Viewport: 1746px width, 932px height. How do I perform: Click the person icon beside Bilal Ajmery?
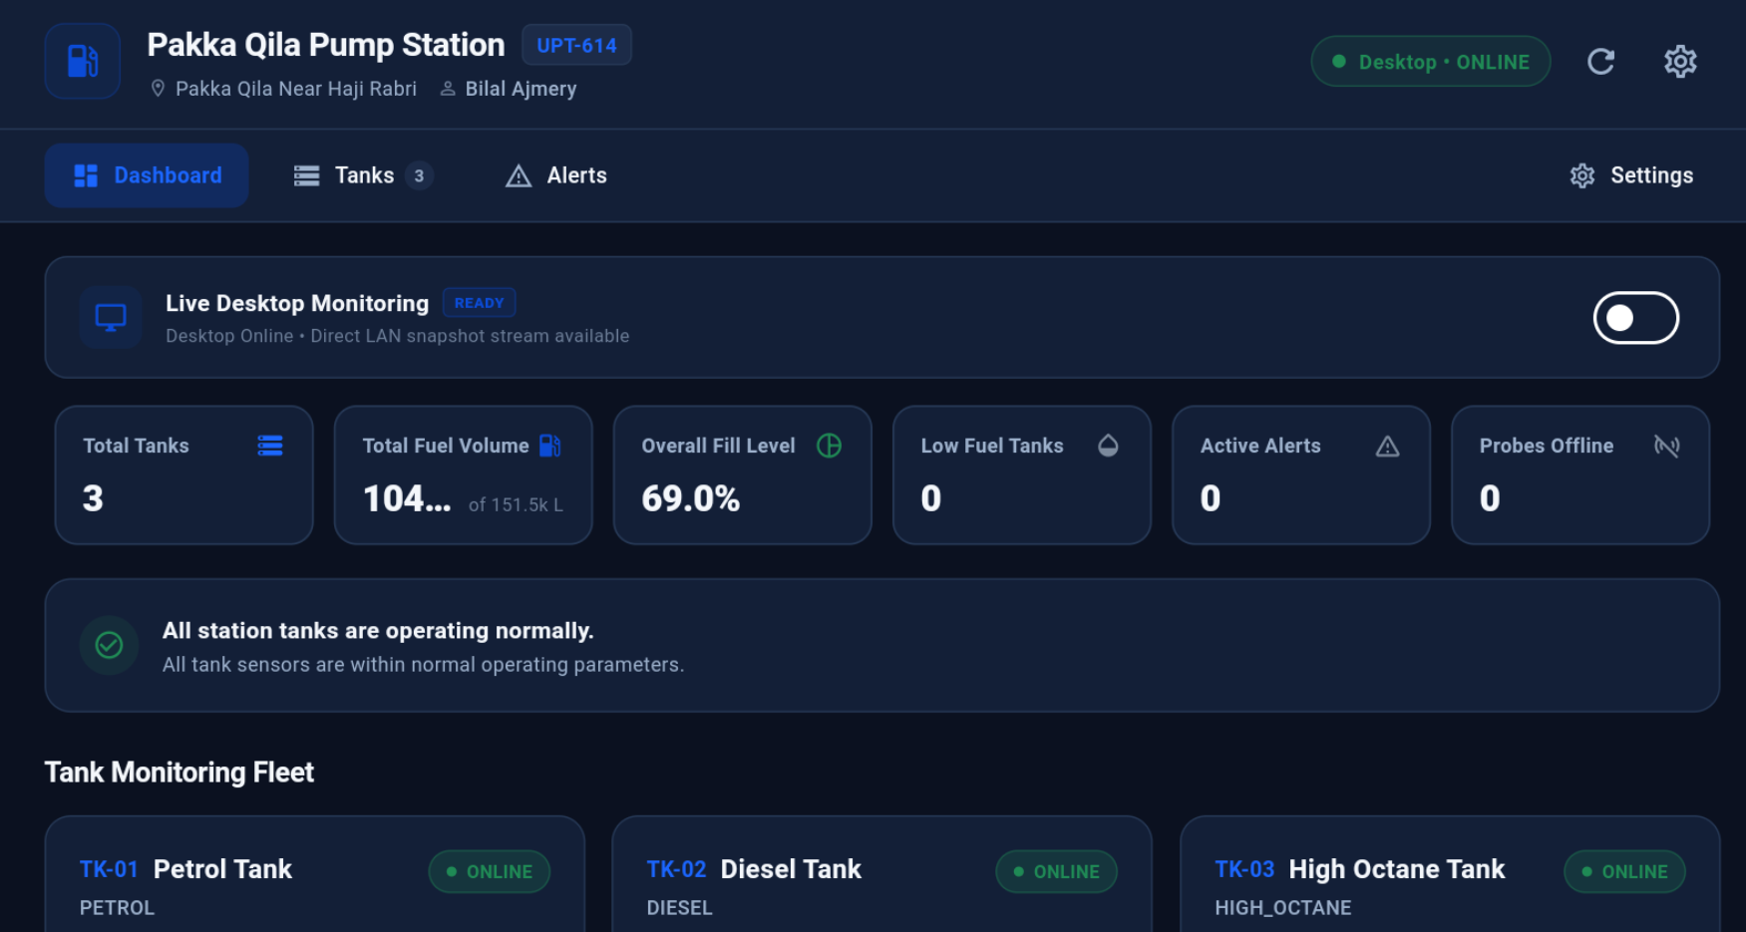[448, 89]
